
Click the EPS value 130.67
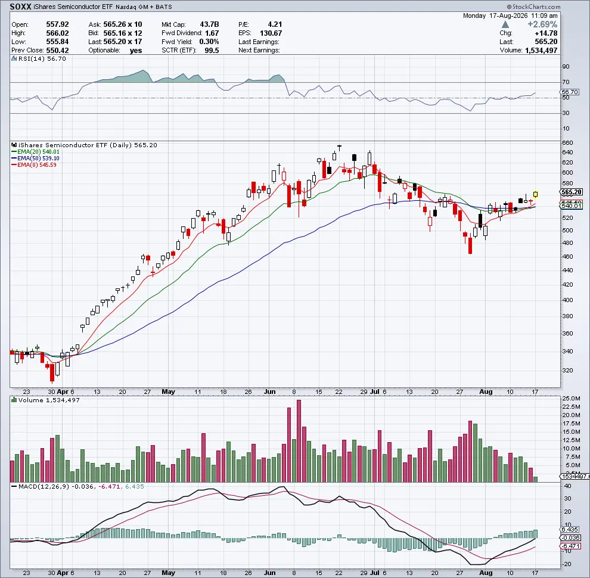click(x=271, y=33)
